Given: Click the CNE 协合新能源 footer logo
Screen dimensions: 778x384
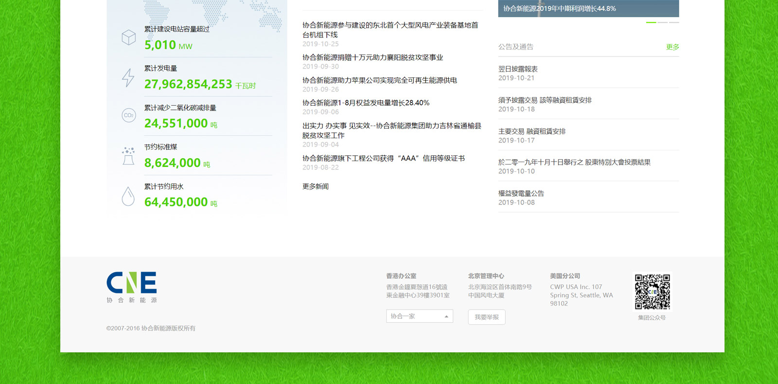Looking at the screenshot, I should 132,287.
